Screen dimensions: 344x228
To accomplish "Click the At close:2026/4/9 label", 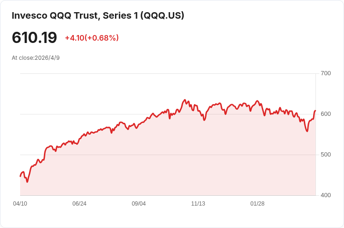I will coord(36,58).
